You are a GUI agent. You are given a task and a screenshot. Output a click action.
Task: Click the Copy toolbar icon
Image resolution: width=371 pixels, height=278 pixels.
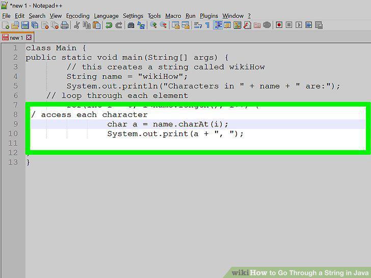pos(87,25)
